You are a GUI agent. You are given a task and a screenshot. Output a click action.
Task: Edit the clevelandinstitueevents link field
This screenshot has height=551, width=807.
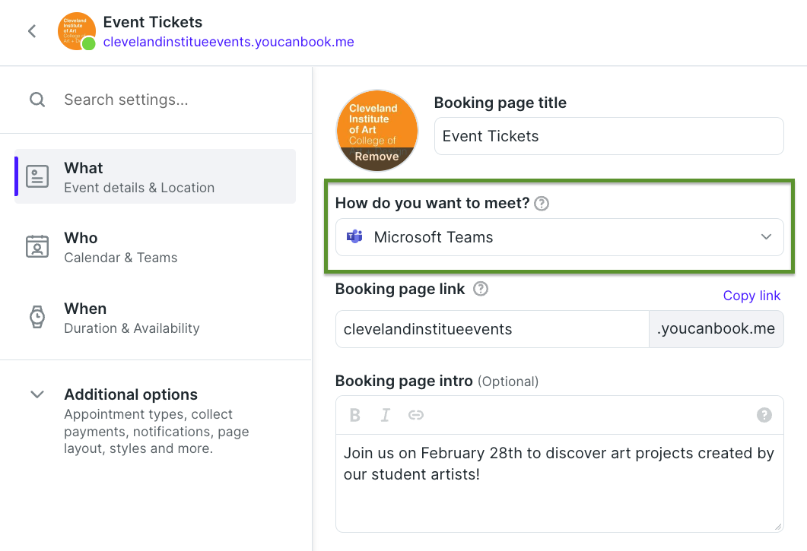pos(492,329)
